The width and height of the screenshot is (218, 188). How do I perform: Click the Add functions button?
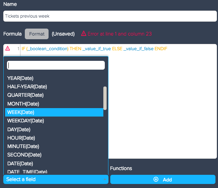coord(163,180)
